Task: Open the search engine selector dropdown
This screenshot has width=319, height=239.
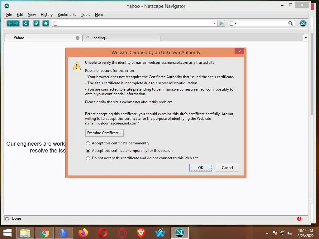Action: coord(233,23)
